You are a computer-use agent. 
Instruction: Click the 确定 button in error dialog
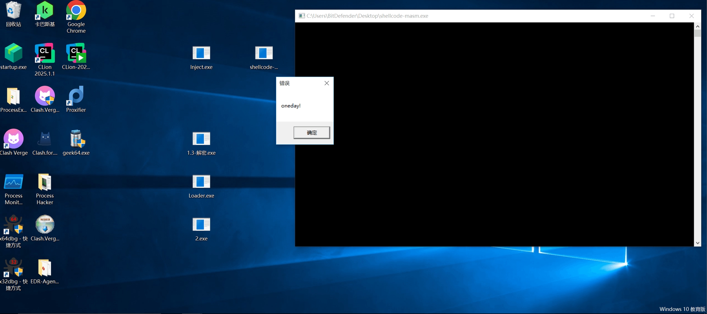(311, 132)
